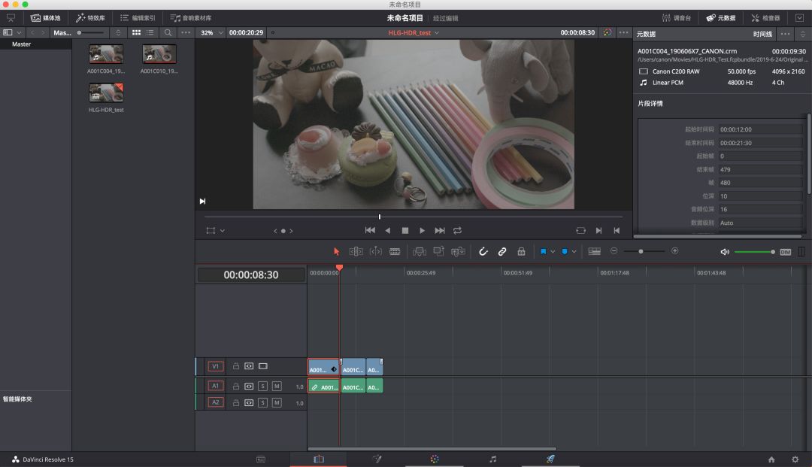This screenshot has width=812, height=467.
Task: Toggle timeline snapping magnet icon
Action: (483, 252)
